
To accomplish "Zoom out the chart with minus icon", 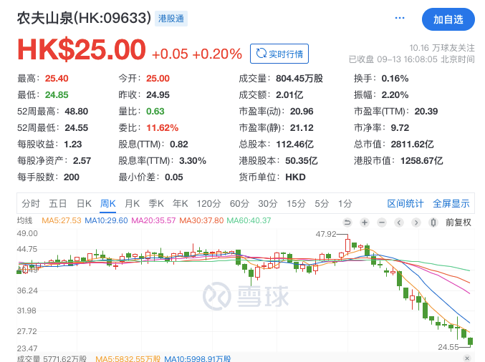I will click(382, 222).
